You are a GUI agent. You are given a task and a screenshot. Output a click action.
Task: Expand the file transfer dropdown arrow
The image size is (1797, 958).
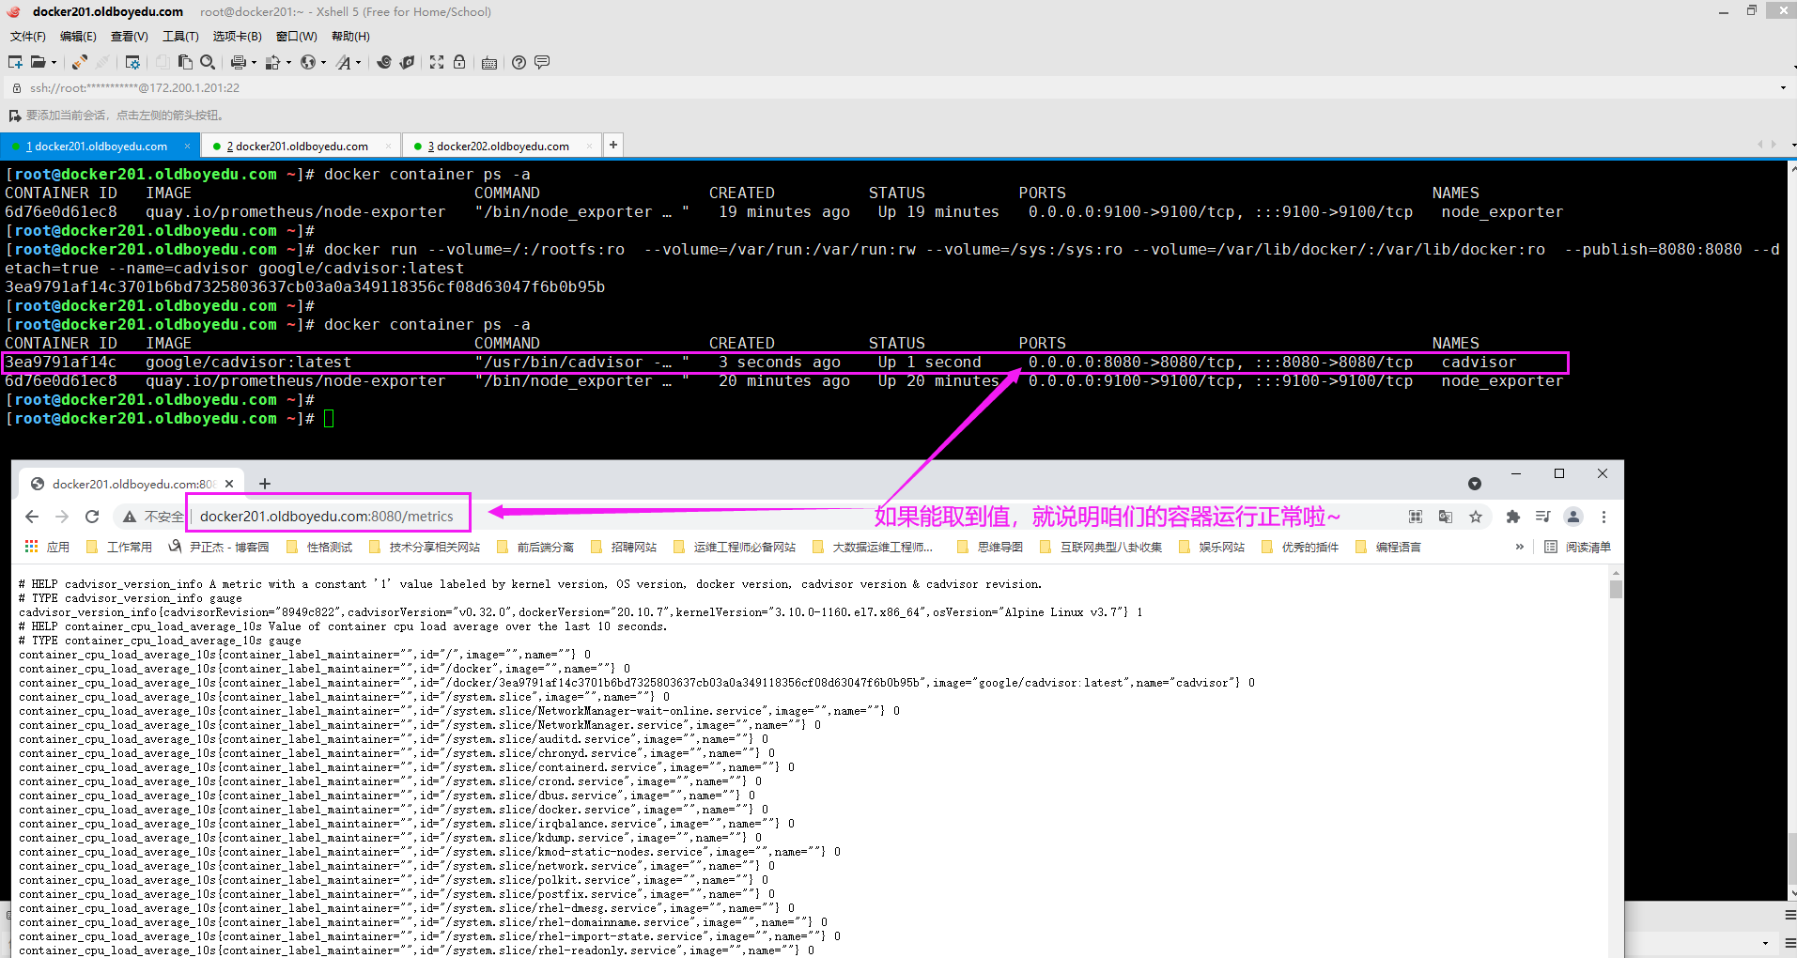tap(288, 63)
